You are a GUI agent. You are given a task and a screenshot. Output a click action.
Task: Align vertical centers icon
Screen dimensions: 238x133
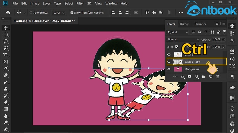click(x=154, y=12)
